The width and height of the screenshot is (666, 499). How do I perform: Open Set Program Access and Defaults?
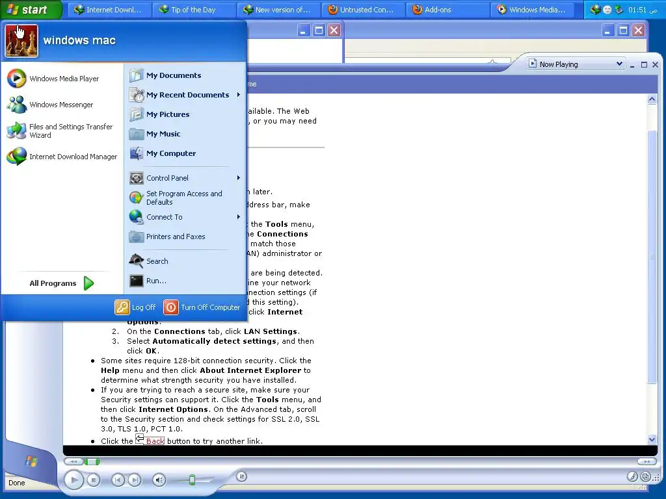pyautogui.click(x=185, y=198)
